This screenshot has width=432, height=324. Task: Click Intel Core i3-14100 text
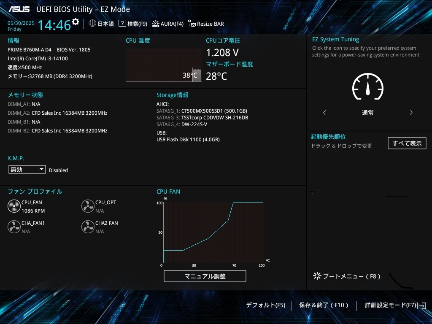pos(38,58)
